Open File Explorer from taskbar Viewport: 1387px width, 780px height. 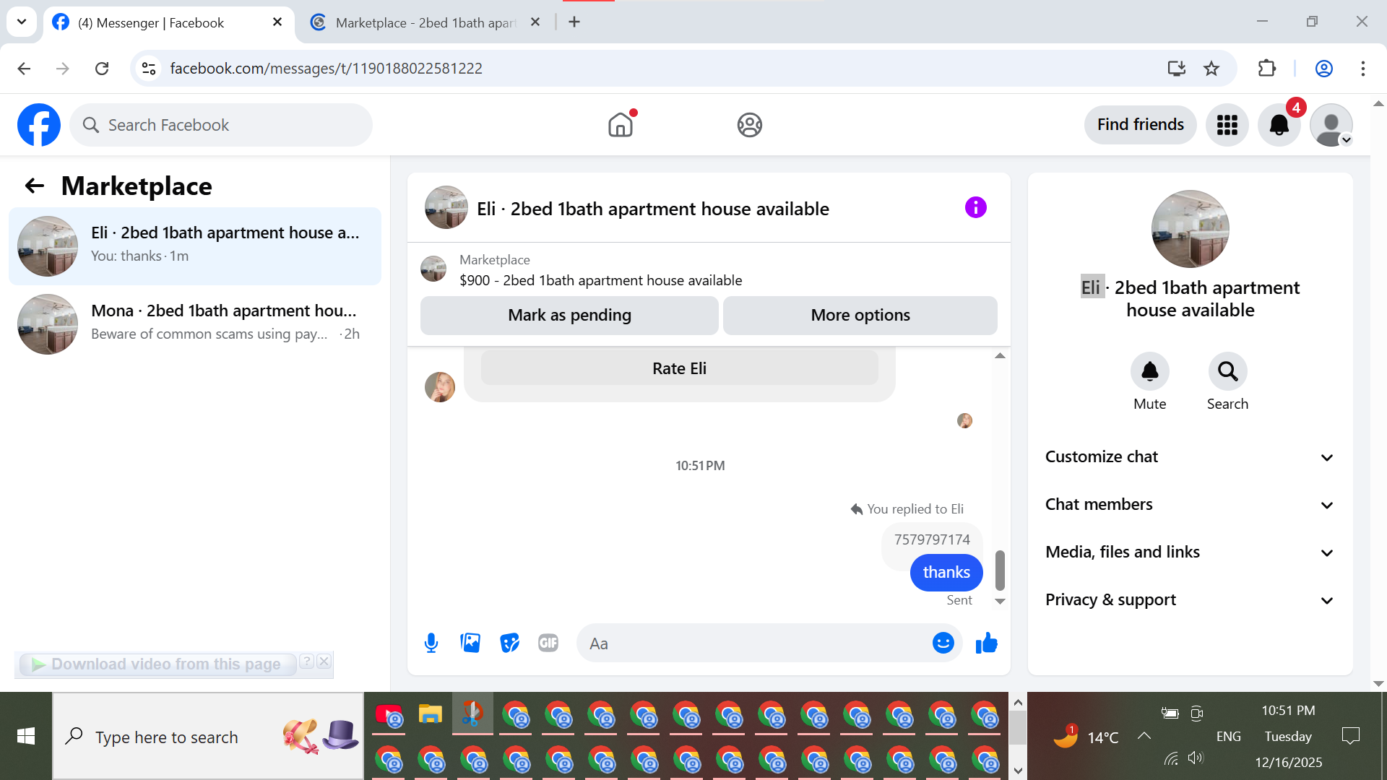click(x=431, y=715)
